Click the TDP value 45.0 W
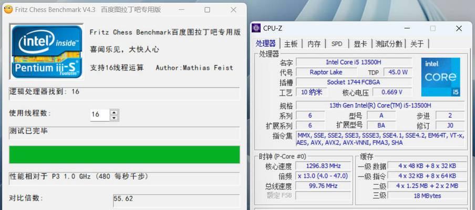 point(398,72)
